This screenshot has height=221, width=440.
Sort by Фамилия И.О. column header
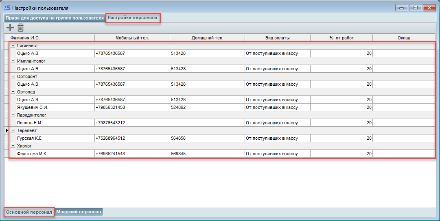tap(52, 38)
